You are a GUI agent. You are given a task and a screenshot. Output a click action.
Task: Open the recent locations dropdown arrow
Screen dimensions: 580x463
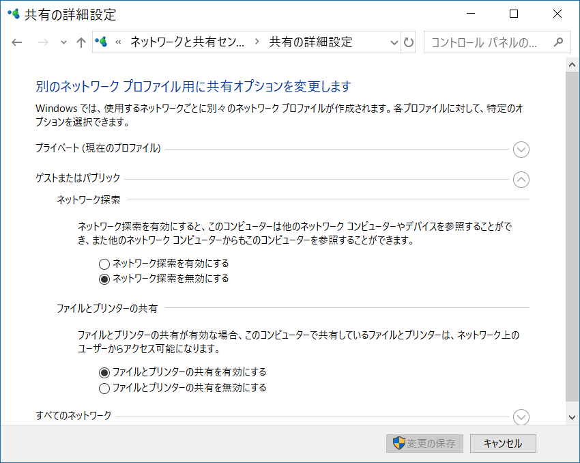(63, 42)
